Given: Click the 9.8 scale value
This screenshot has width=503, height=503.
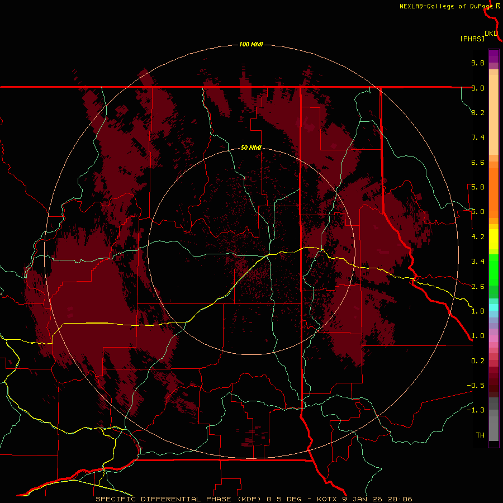Looking at the screenshot, I should (478, 63).
